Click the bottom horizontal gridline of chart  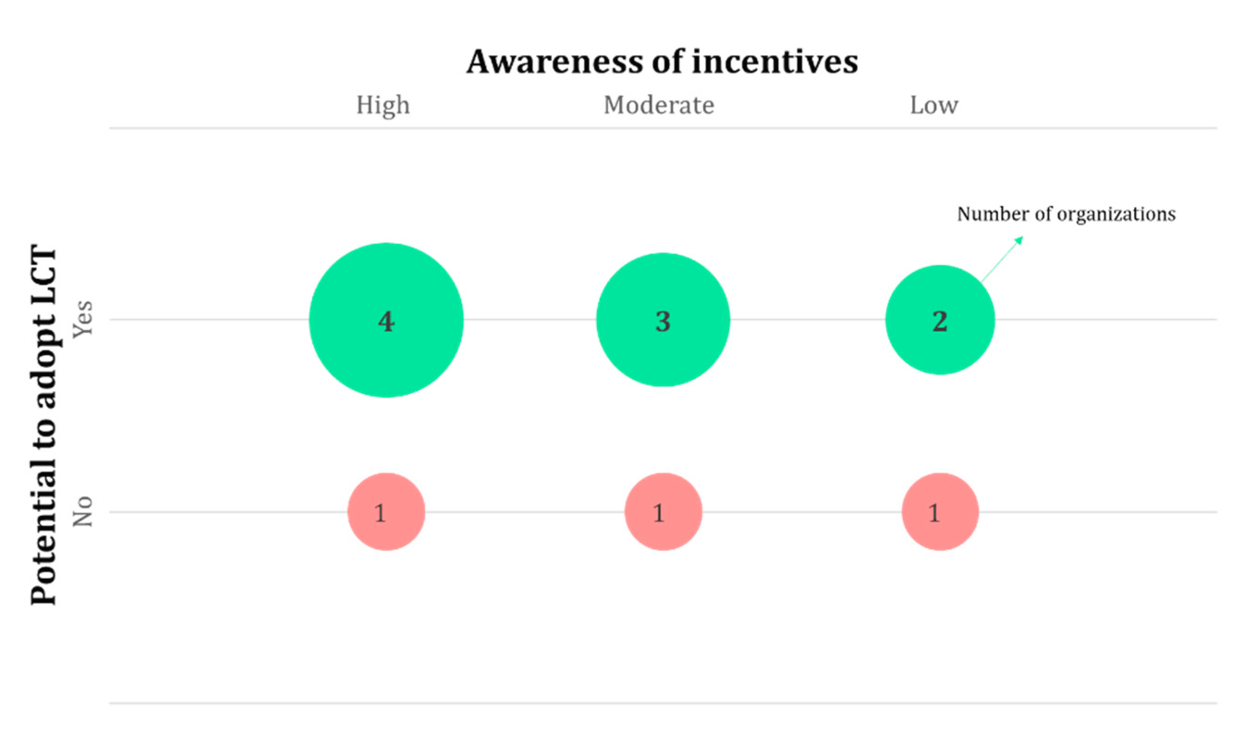coord(663,703)
